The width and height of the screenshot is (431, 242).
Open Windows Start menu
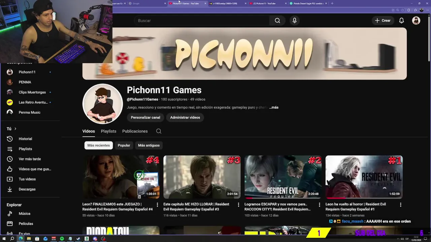tap(4, 239)
